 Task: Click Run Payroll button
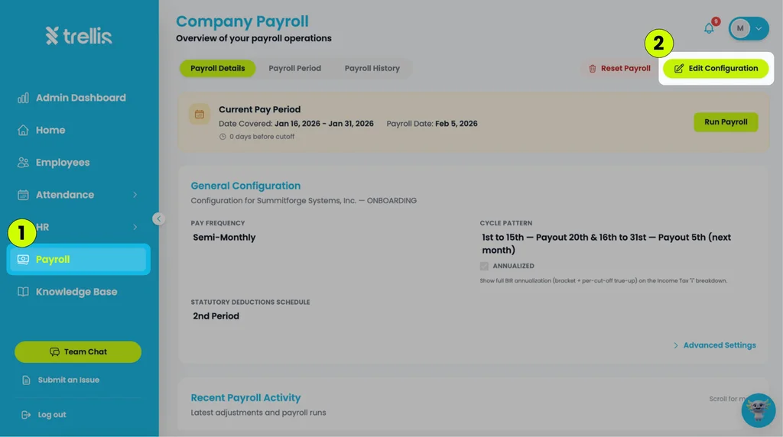coord(726,122)
